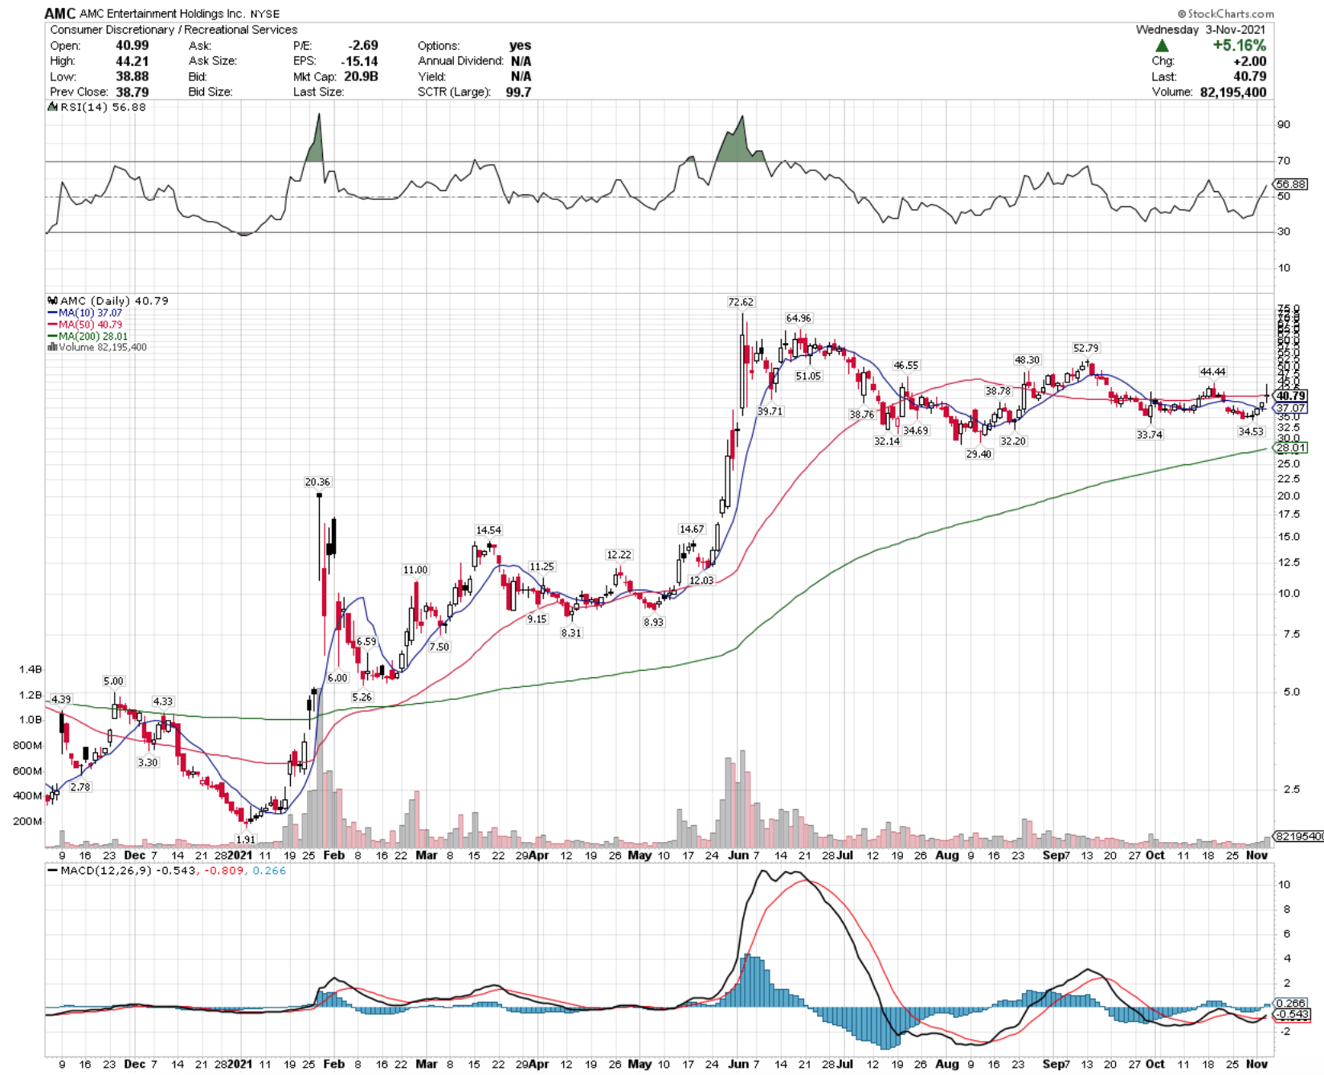Click the 11.00 February high label

click(415, 570)
